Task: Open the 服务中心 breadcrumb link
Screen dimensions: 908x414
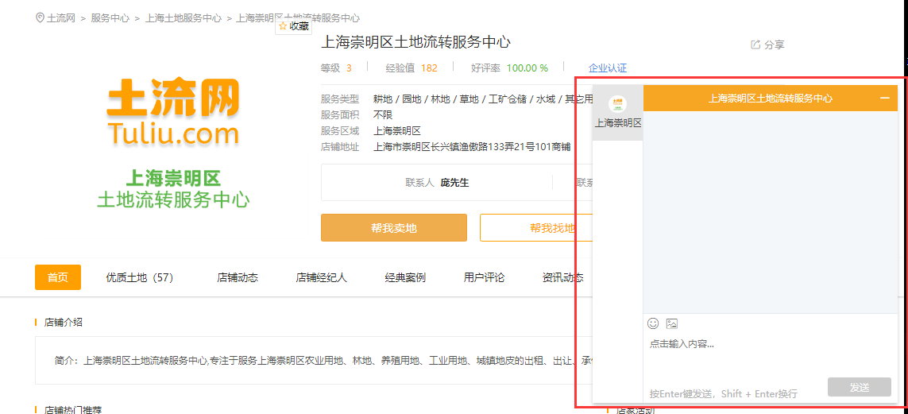Action: coord(110,18)
